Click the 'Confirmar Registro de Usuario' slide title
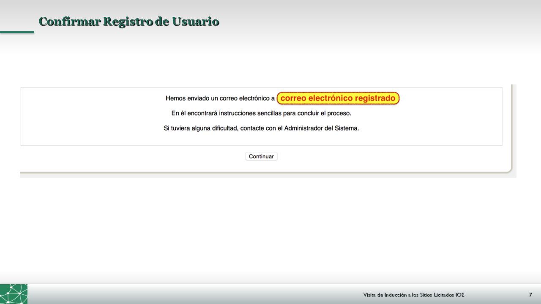 coord(129,21)
